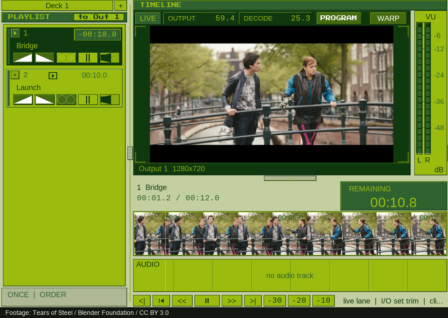Click the previous item |◀ button

(x=161, y=301)
